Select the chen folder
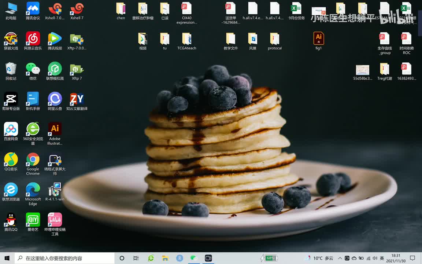The height and width of the screenshot is (264, 422). [121, 11]
